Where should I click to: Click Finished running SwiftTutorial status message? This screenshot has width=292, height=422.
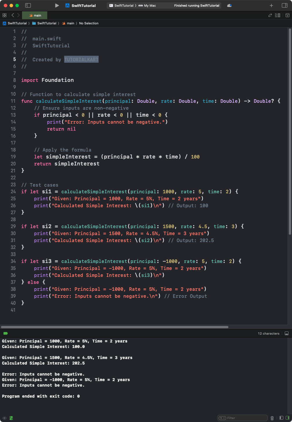[x=196, y=5]
